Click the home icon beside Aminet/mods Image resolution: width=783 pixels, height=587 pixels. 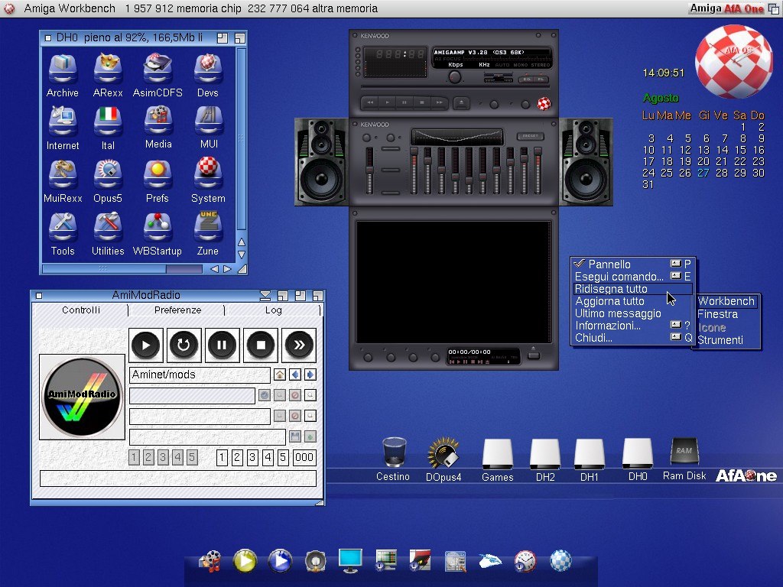click(280, 375)
